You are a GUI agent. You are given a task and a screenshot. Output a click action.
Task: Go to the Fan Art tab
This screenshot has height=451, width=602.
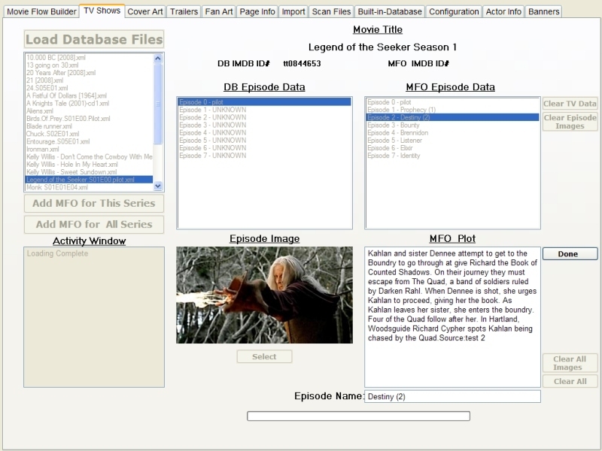pyautogui.click(x=219, y=12)
